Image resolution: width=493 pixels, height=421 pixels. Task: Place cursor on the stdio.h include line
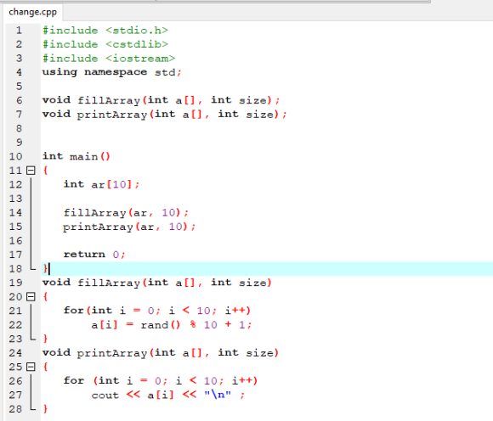click(x=105, y=31)
